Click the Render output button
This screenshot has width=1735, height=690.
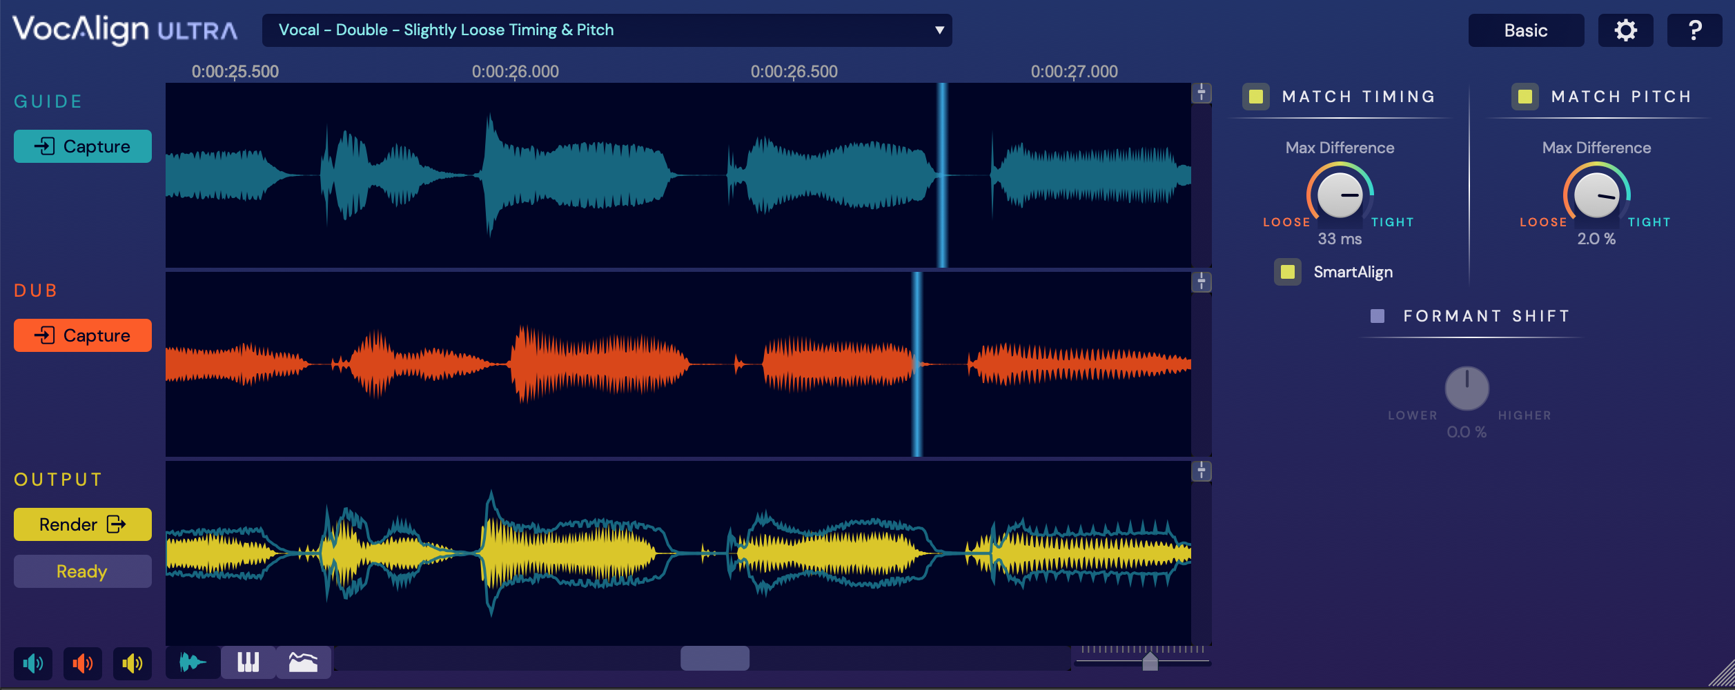pos(83,524)
